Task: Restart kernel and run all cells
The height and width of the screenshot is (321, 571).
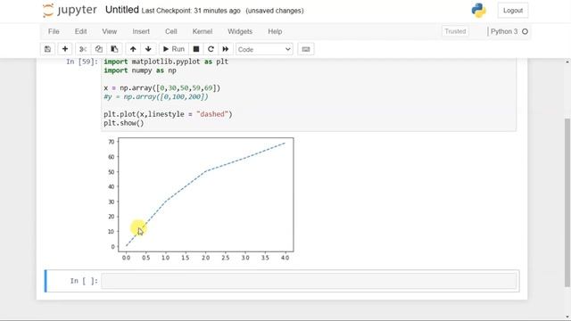Action: pos(226,49)
